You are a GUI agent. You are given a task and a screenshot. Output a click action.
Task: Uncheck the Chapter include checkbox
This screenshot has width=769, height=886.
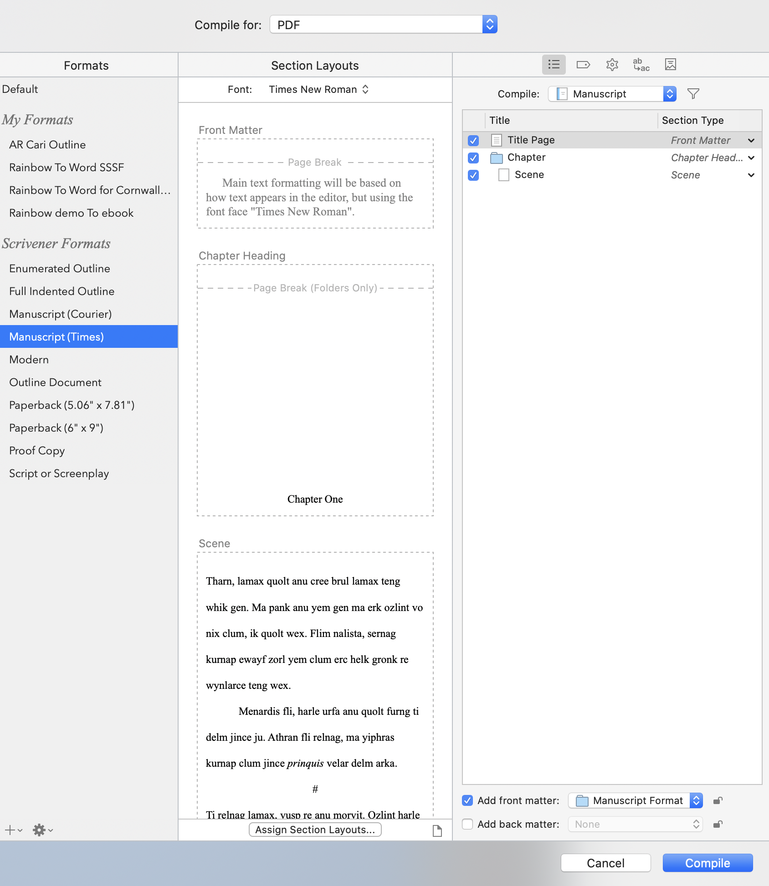tap(473, 158)
